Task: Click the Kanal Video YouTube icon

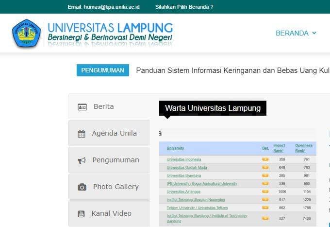Action: [x=81, y=214]
